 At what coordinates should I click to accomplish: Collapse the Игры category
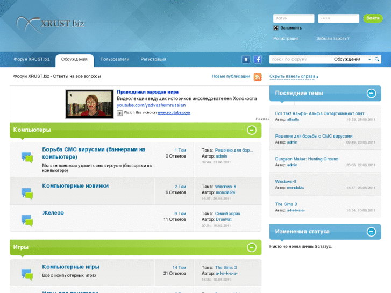(252, 247)
